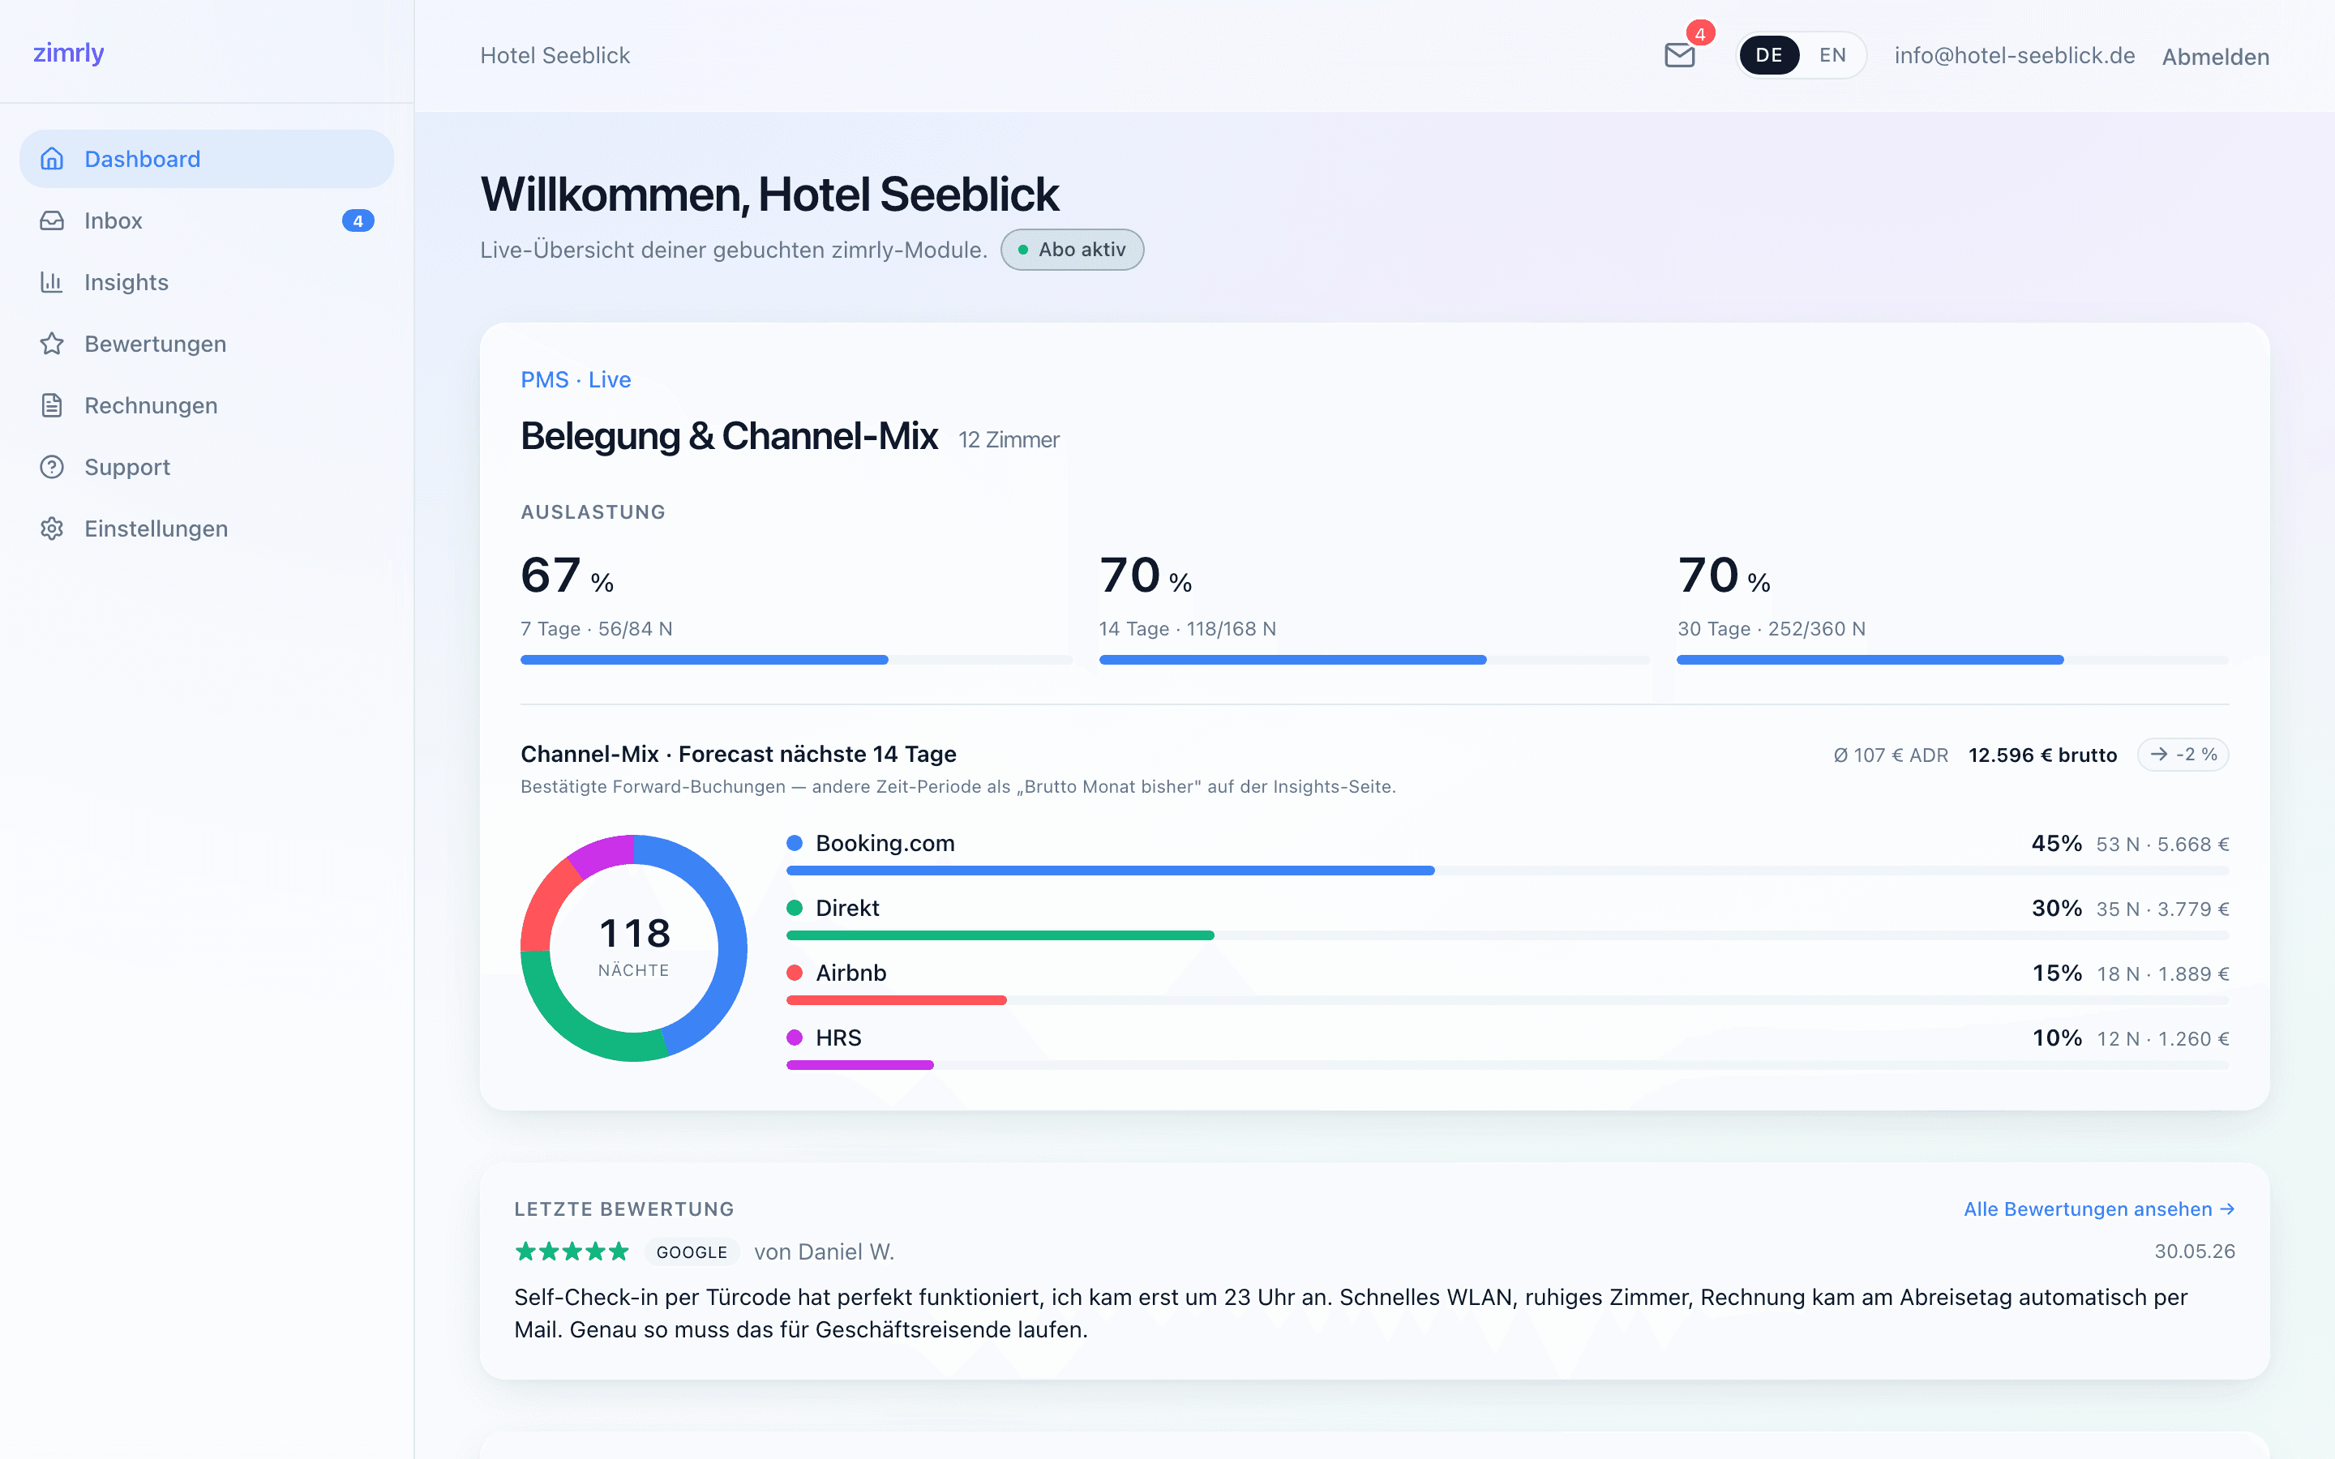The image size is (2335, 1459).
Task: Navigate to Rechnungen page
Action: [x=207, y=405]
